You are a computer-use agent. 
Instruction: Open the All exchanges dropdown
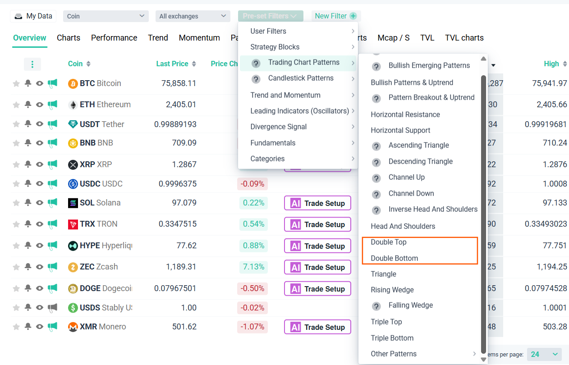[x=193, y=16]
